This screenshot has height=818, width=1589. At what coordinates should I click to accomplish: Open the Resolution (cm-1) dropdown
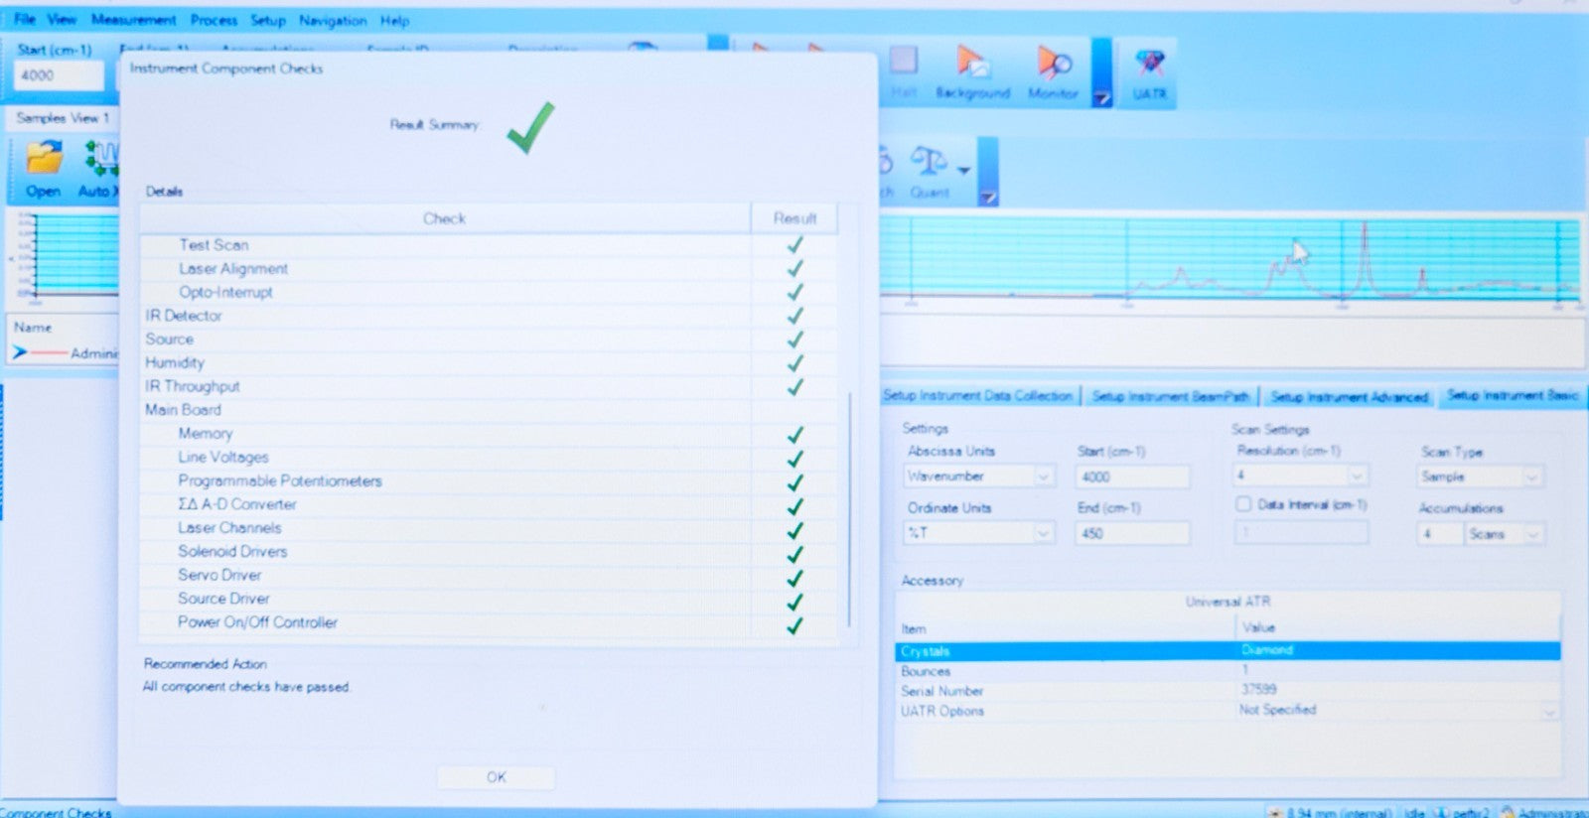1357,476
